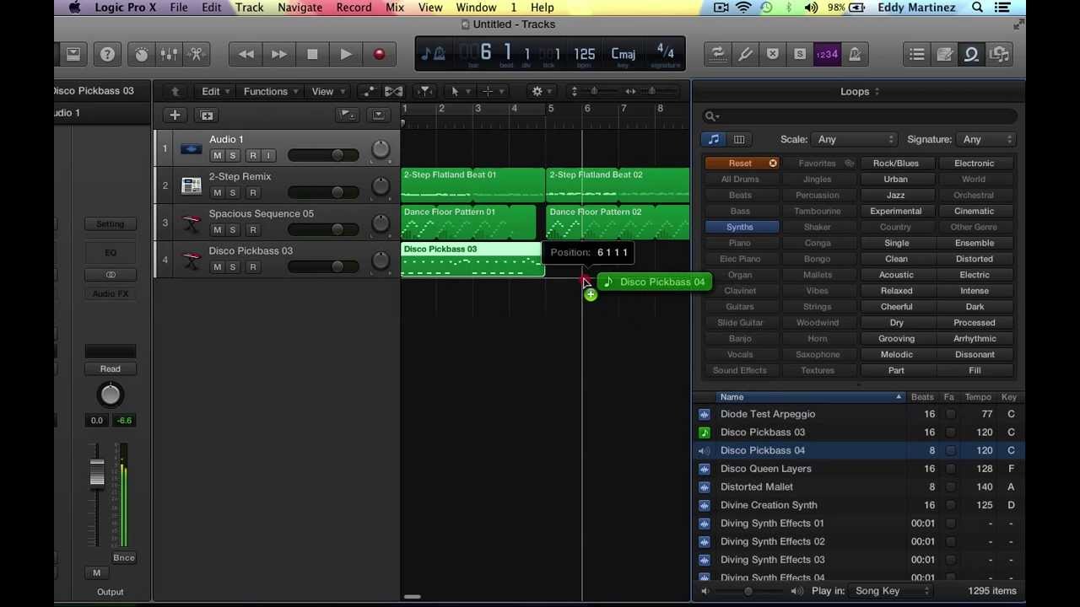This screenshot has height=607, width=1080.
Task: Open the List Editors button
Action: tap(917, 54)
